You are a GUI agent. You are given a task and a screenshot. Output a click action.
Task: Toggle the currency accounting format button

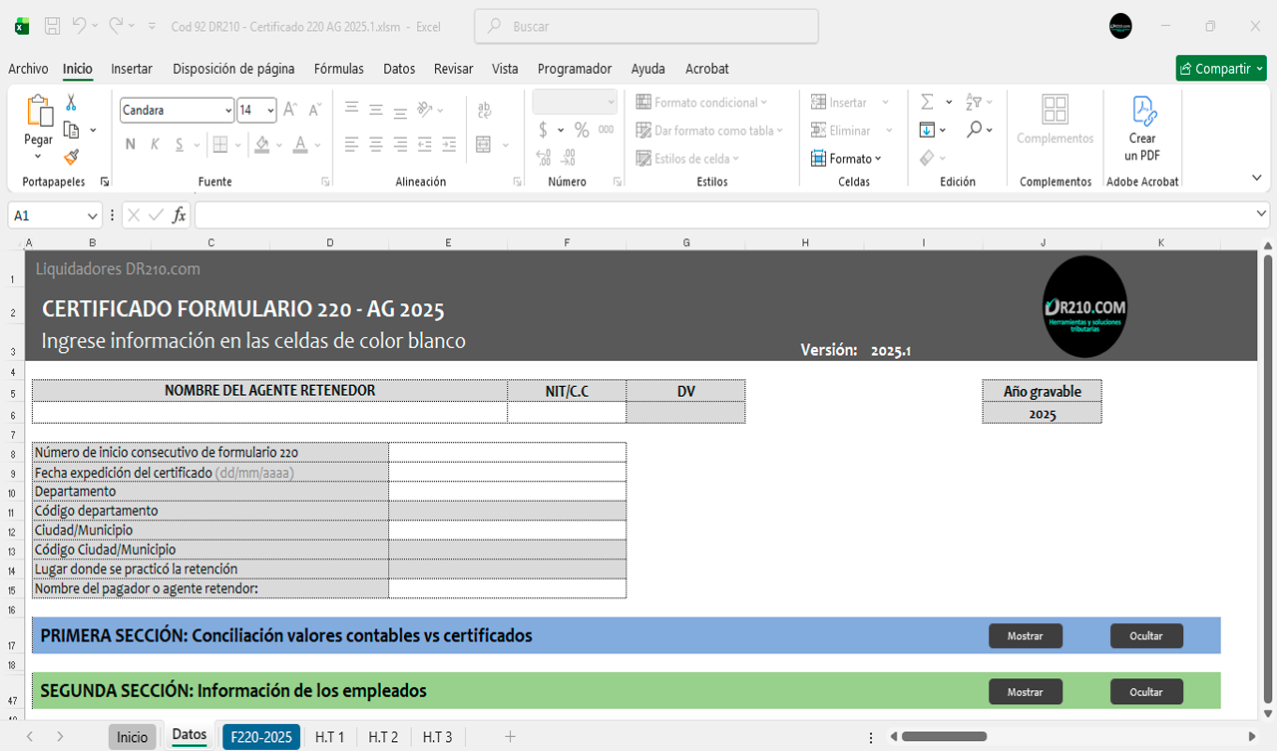[x=543, y=130]
